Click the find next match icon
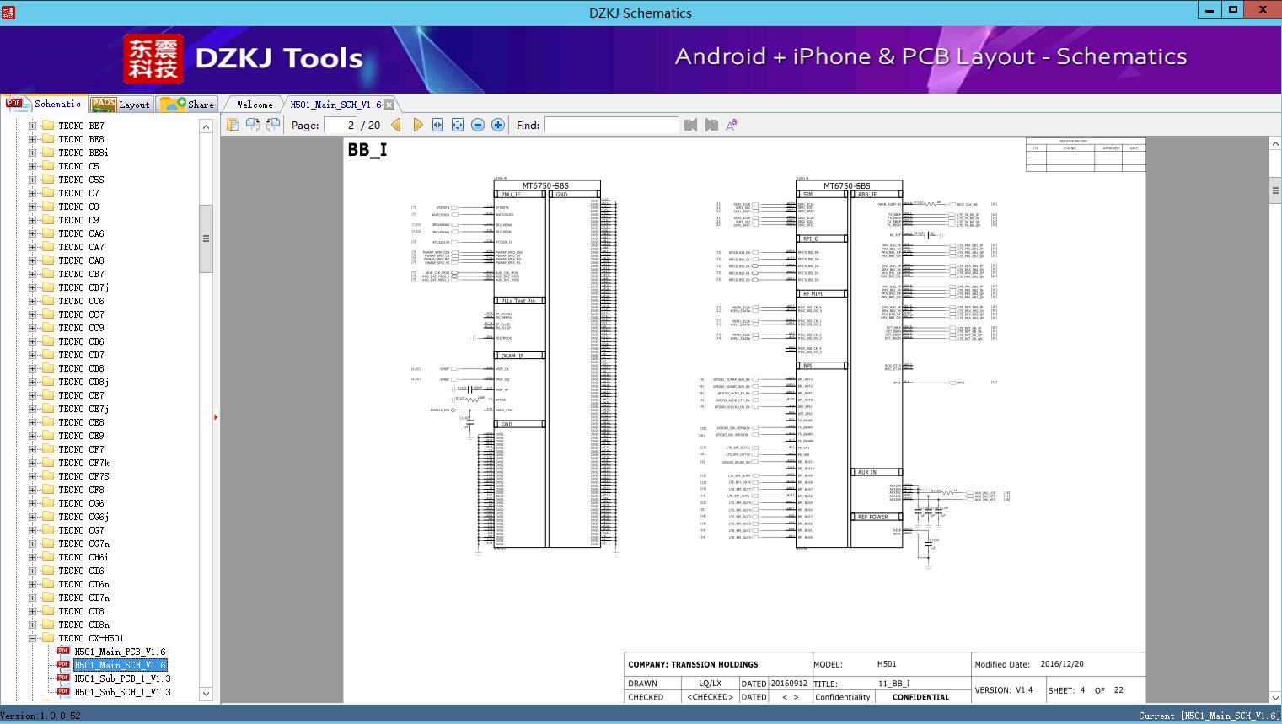 pyautogui.click(x=711, y=125)
